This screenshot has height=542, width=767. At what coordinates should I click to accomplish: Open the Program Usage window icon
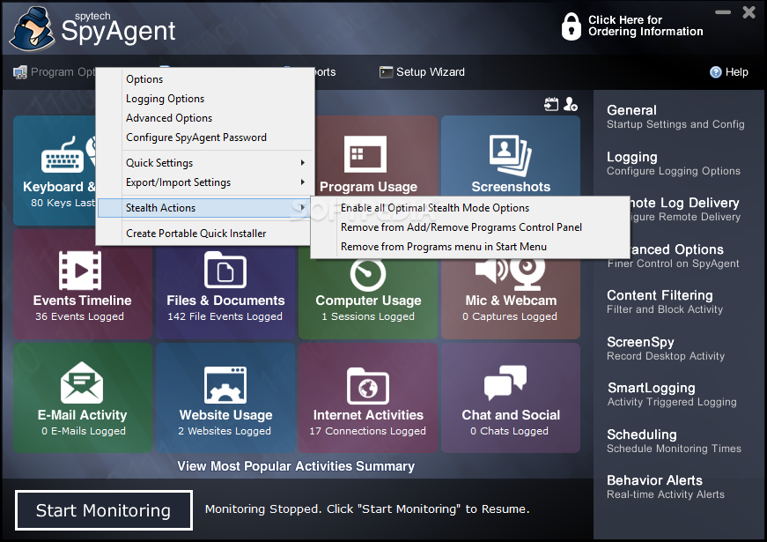click(365, 154)
